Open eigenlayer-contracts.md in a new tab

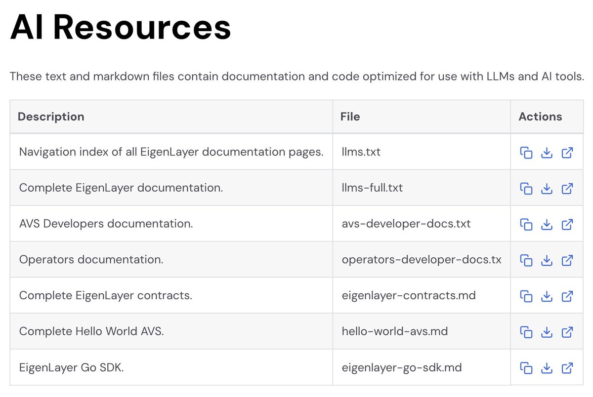tap(567, 296)
